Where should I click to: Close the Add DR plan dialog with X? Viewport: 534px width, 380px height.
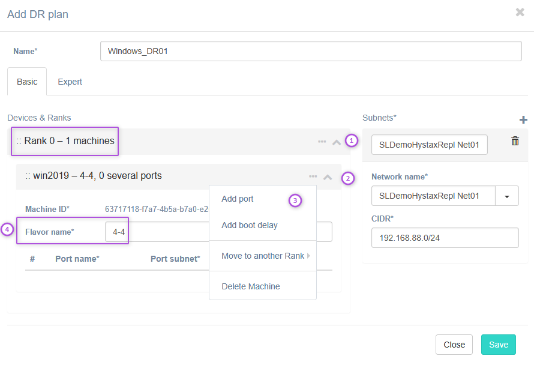pos(520,12)
